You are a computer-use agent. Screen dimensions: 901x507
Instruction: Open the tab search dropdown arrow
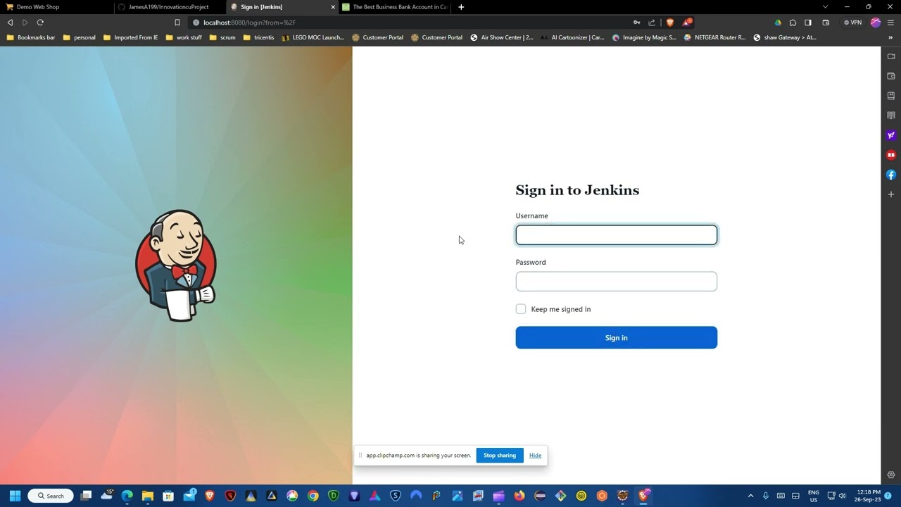coord(826,7)
